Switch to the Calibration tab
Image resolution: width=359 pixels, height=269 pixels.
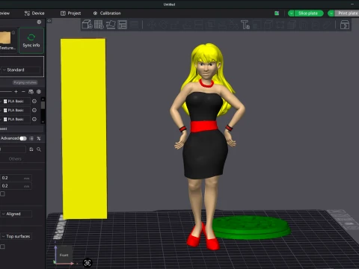(107, 13)
